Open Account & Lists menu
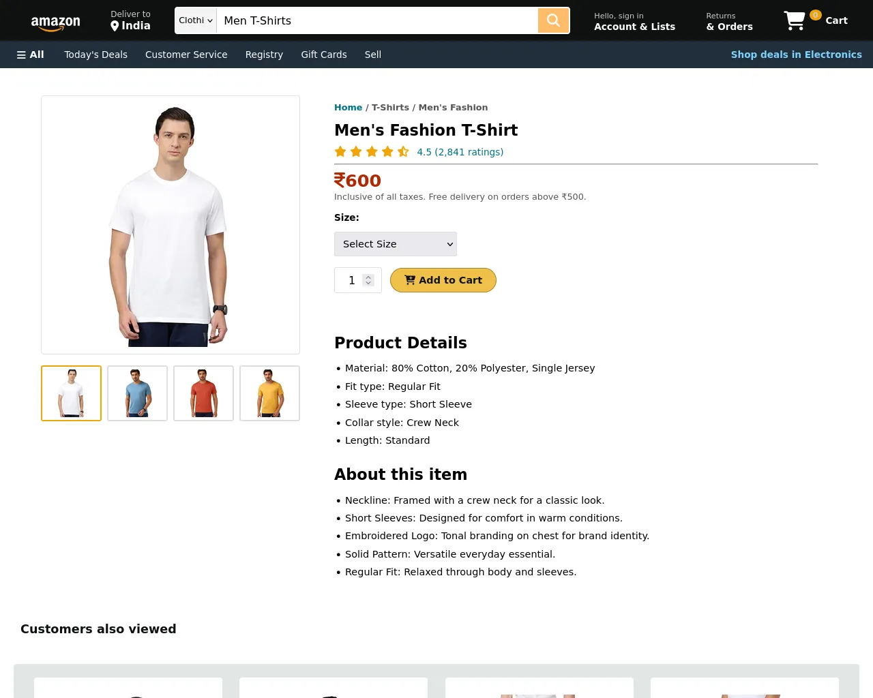873x698 pixels. 634,22
